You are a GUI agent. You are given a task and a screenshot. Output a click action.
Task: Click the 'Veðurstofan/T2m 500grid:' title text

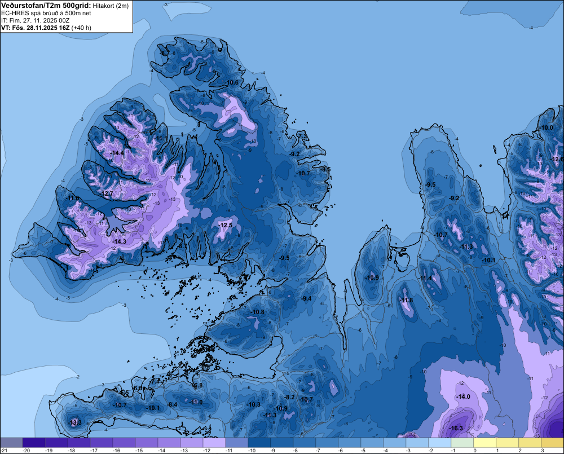(x=46, y=5)
